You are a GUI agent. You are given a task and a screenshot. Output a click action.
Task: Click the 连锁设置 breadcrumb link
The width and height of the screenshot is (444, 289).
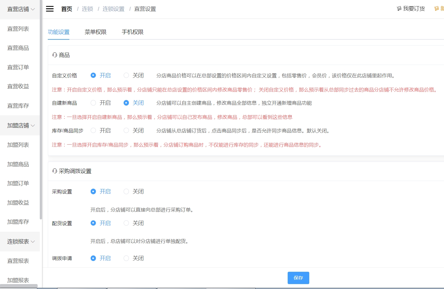[113, 9]
